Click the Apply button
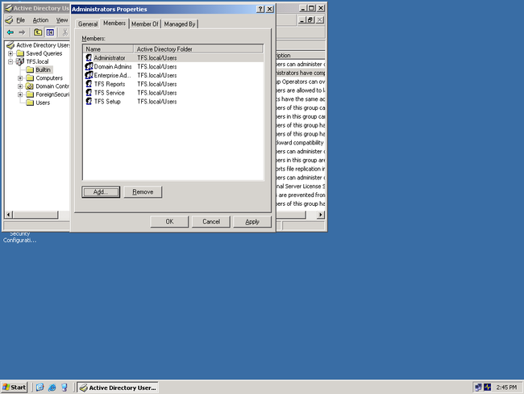 252,221
